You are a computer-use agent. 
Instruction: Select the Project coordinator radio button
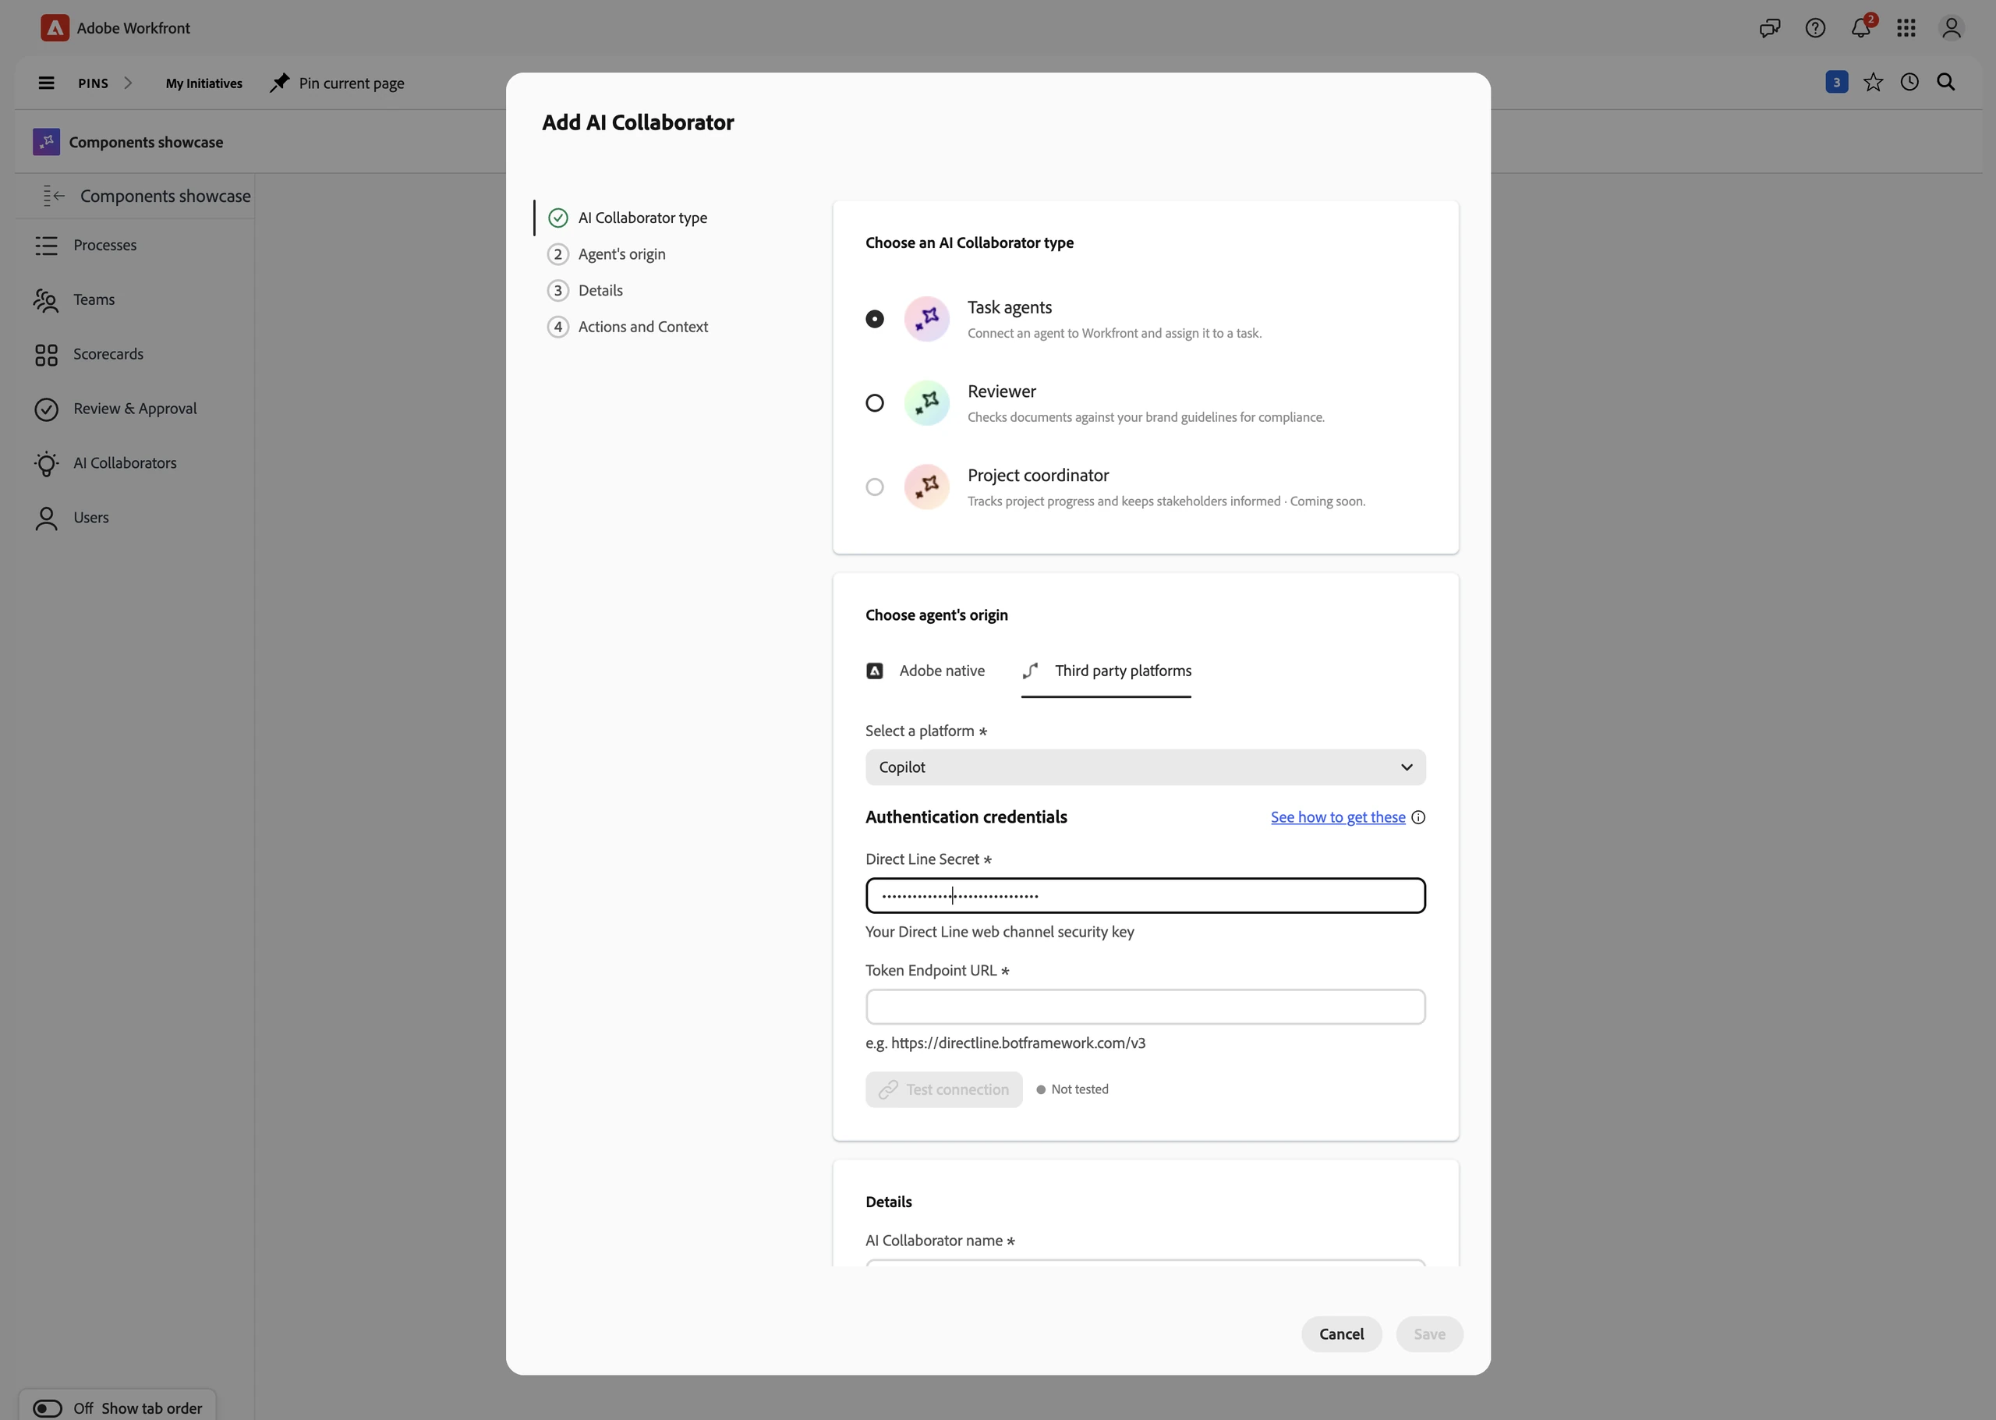tap(874, 487)
